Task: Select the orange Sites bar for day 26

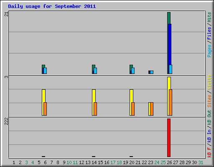Action: click(171, 102)
